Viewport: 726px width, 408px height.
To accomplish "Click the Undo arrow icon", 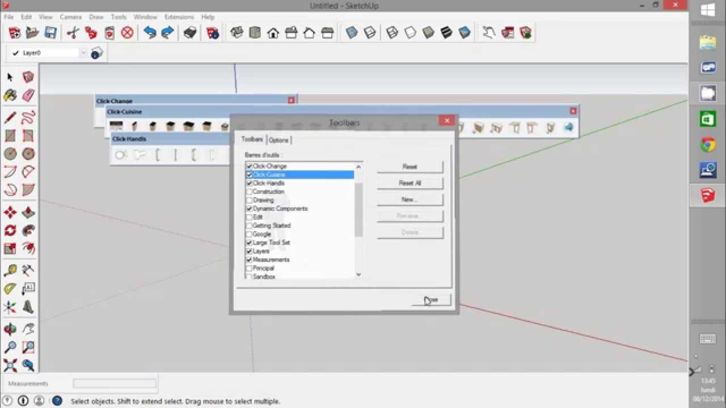I will [150, 33].
